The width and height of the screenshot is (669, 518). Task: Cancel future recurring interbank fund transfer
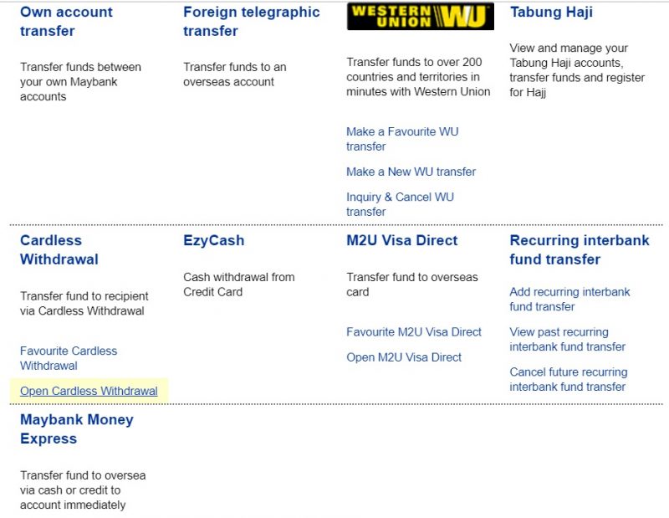click(569, 380)
